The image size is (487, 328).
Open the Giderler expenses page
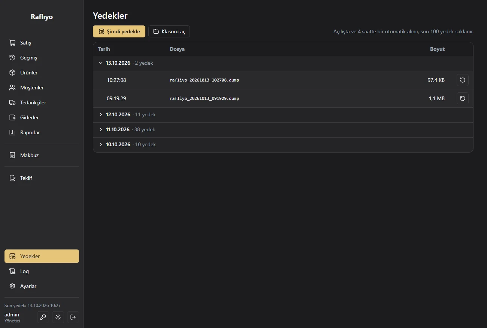coord(42,117)
